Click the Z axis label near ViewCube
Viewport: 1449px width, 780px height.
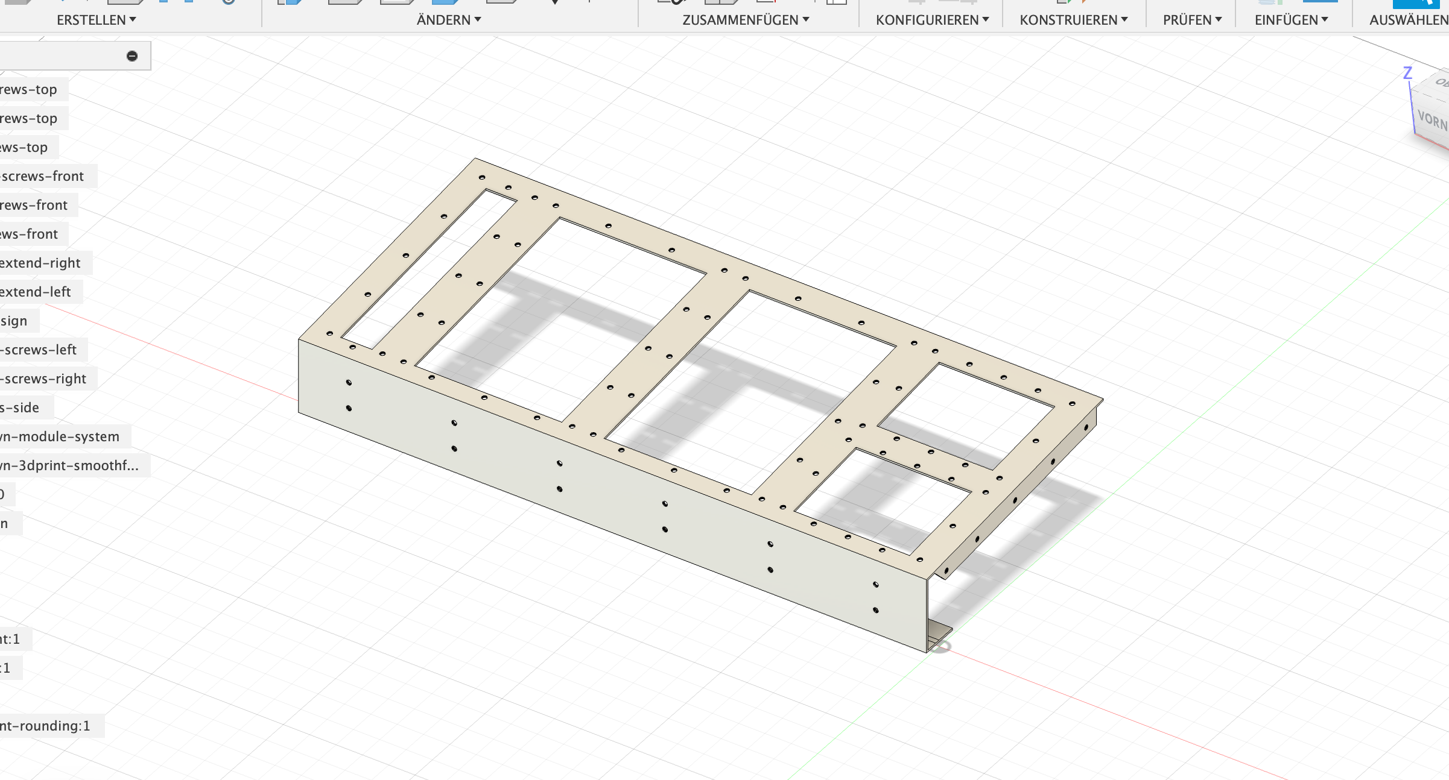[x=1407, y=74]
